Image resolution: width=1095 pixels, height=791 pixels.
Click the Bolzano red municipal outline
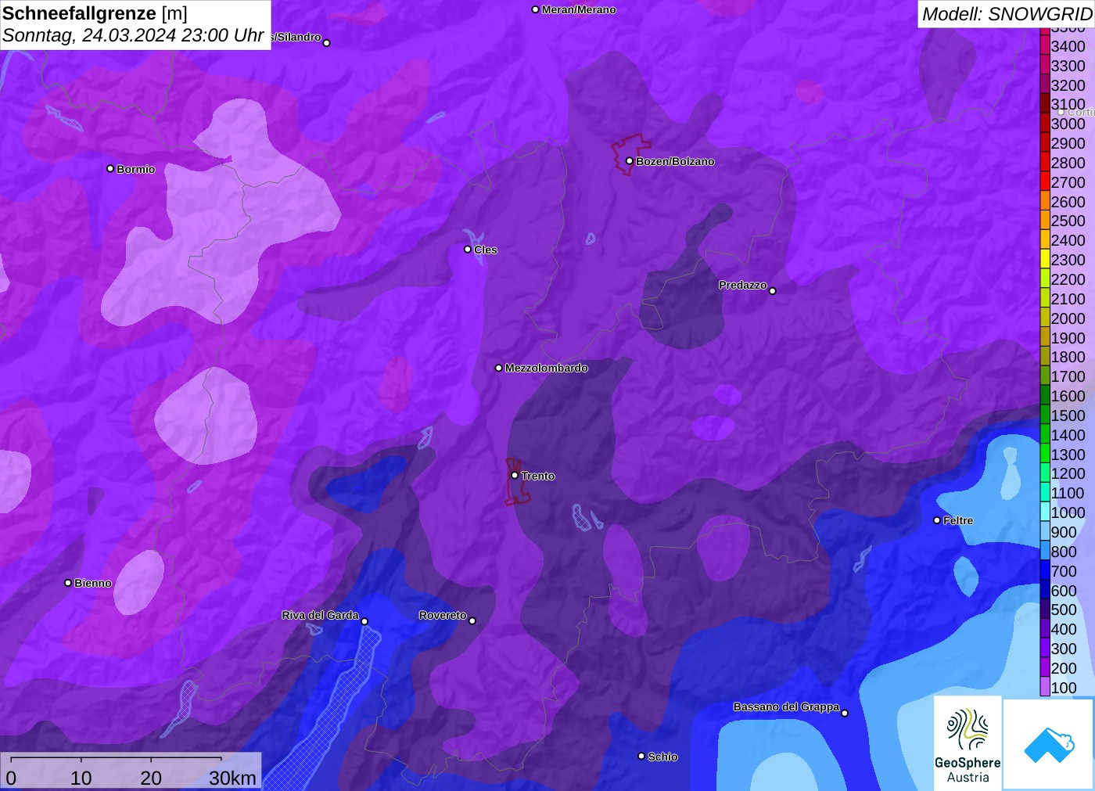point(630,154)
